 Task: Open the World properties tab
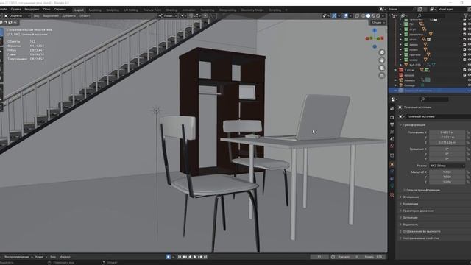tap(392, 146)
